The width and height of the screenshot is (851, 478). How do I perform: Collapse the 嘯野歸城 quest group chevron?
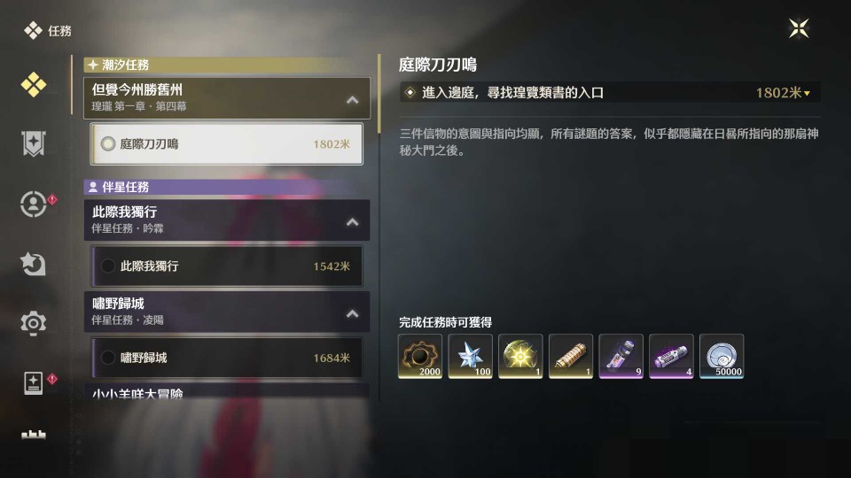(x=353, y=313)
